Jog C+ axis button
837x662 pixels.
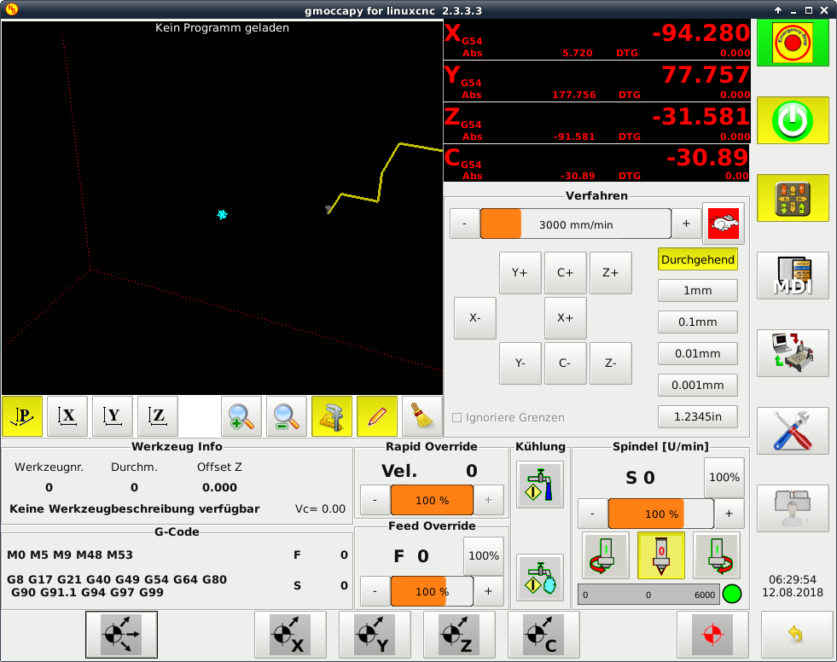coord(566,273)
